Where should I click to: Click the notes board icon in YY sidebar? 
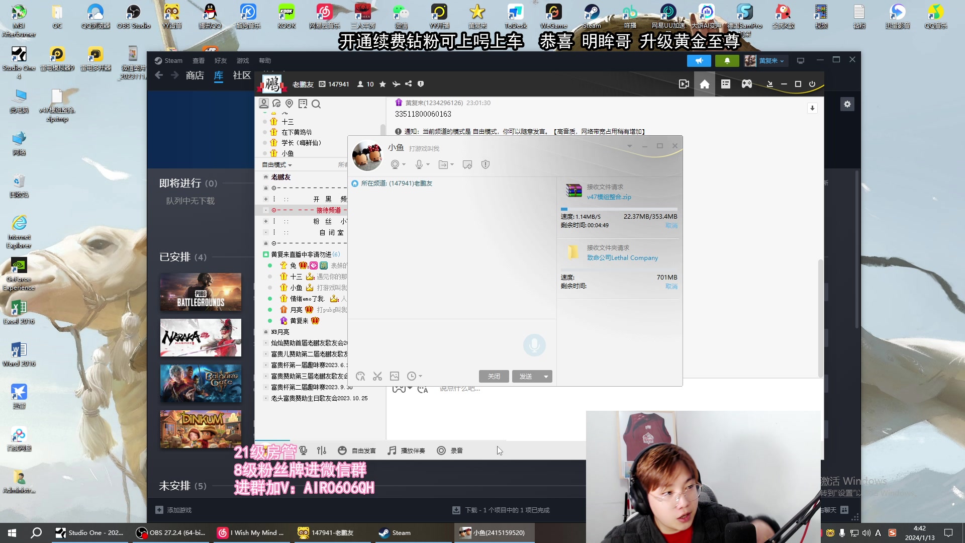tap(303, 104)
